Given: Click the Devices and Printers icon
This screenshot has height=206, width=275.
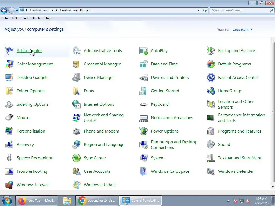Looking at the screenshot, I should (144, 78).
